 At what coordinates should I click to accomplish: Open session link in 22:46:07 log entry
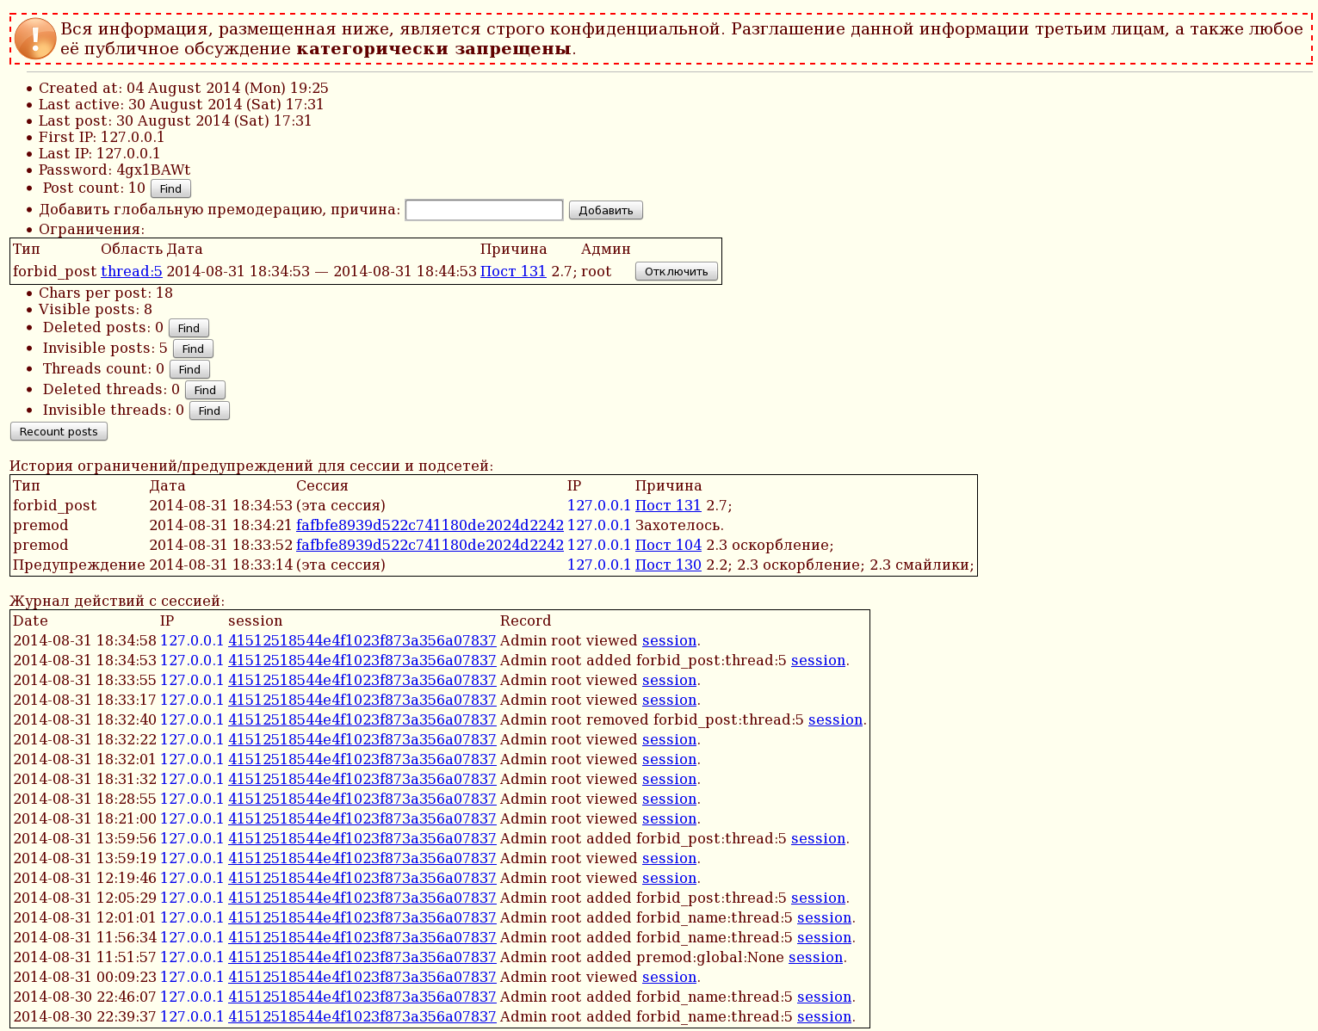(824, 997)
